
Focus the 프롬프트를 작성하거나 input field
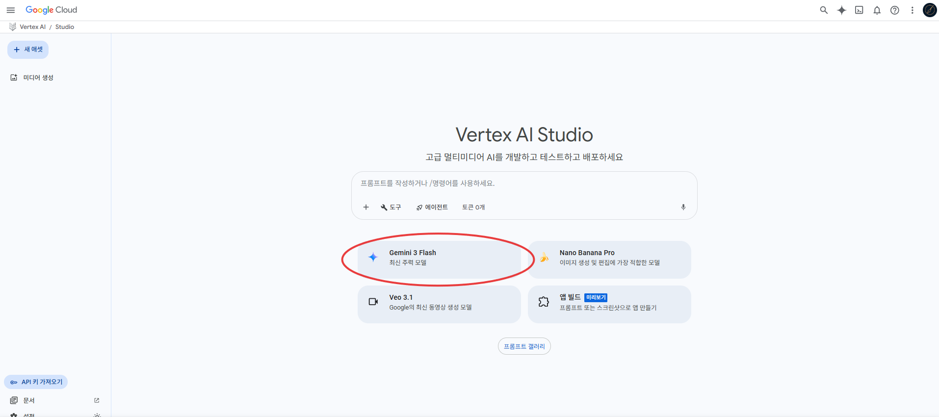coord(524,183)
